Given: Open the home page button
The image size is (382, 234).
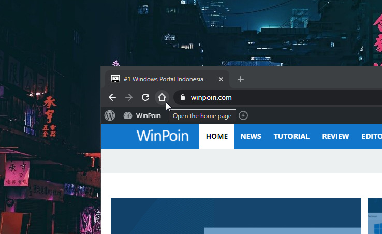Looking at the screenshot, I should (162, 97).
